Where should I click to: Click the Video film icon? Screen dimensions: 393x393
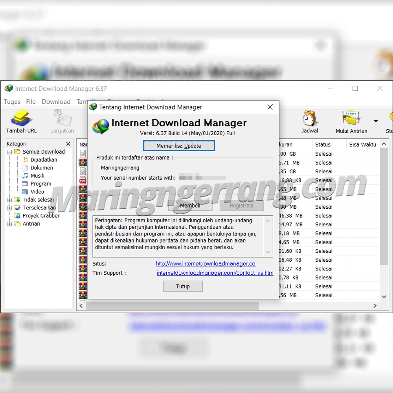pos(25,192)
